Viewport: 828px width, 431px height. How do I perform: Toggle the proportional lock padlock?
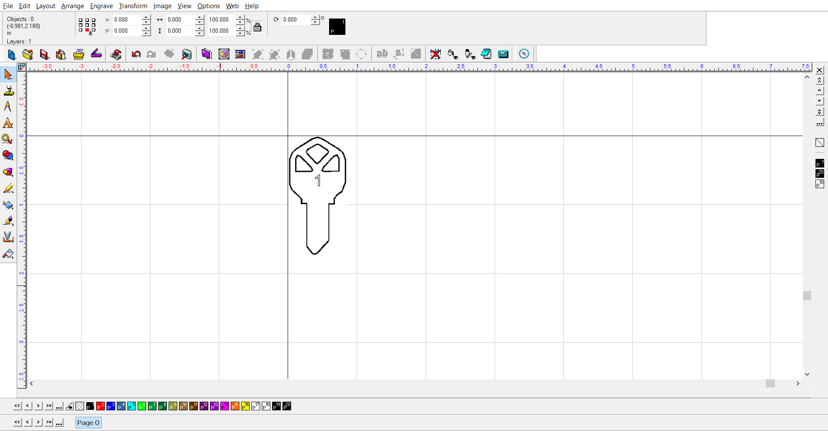tap(257, 27)
